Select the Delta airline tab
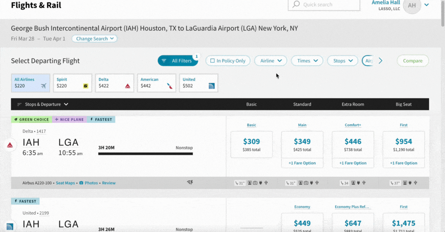Screen dimensions: 445x232 (x=114, y=83)
